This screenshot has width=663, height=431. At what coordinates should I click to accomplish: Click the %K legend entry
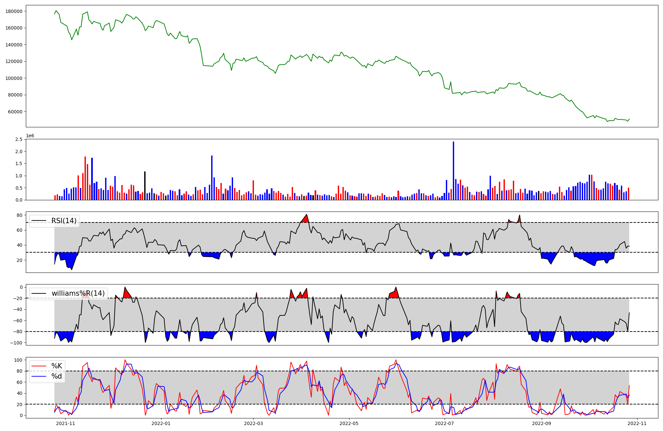[x=57, y=366]
